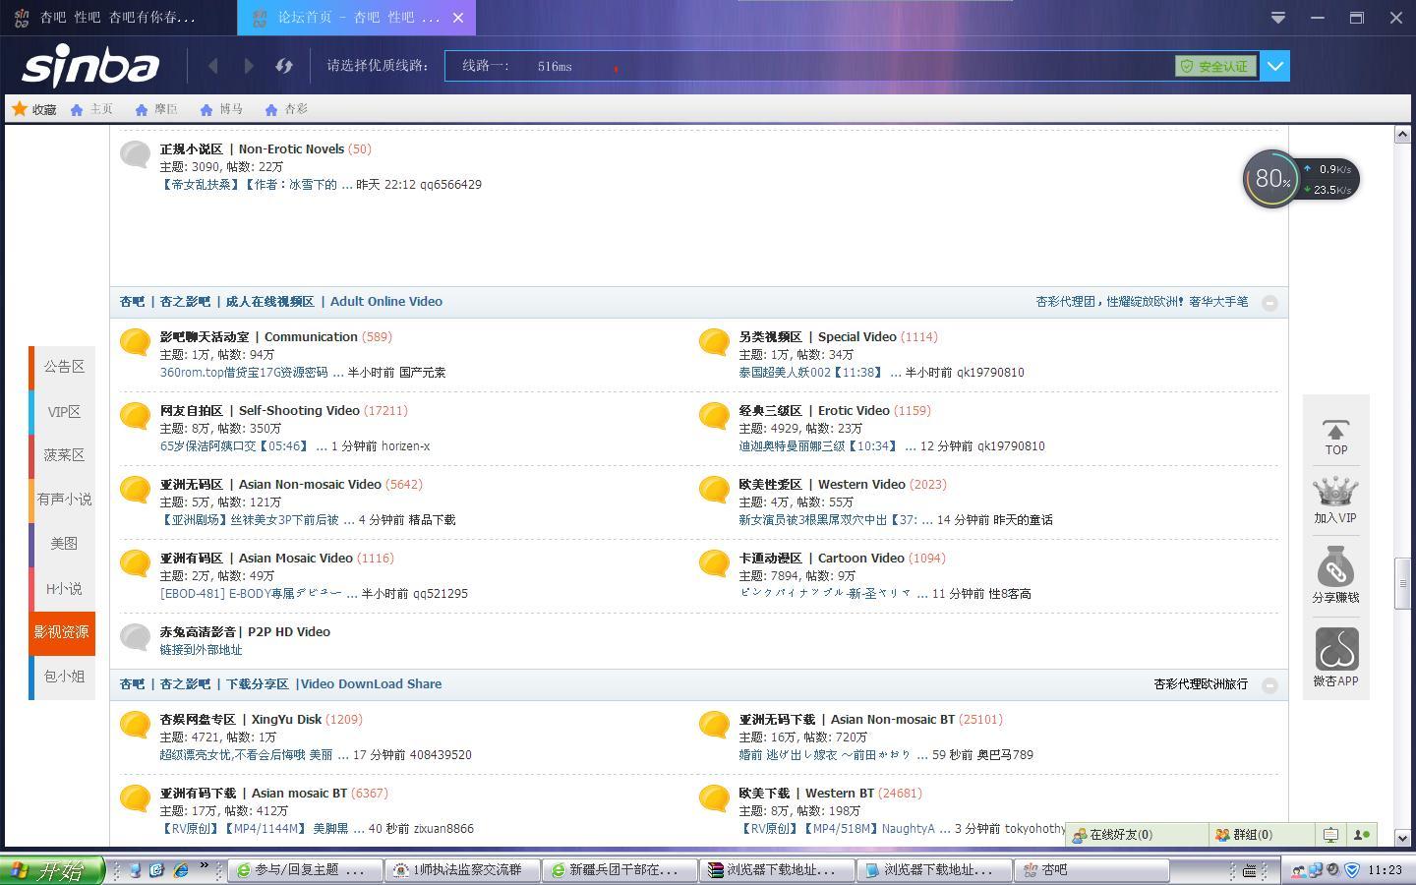The image size is (1416, 885).
Task: Click the vertical scrollbar down arrow
Action: 1402,838
